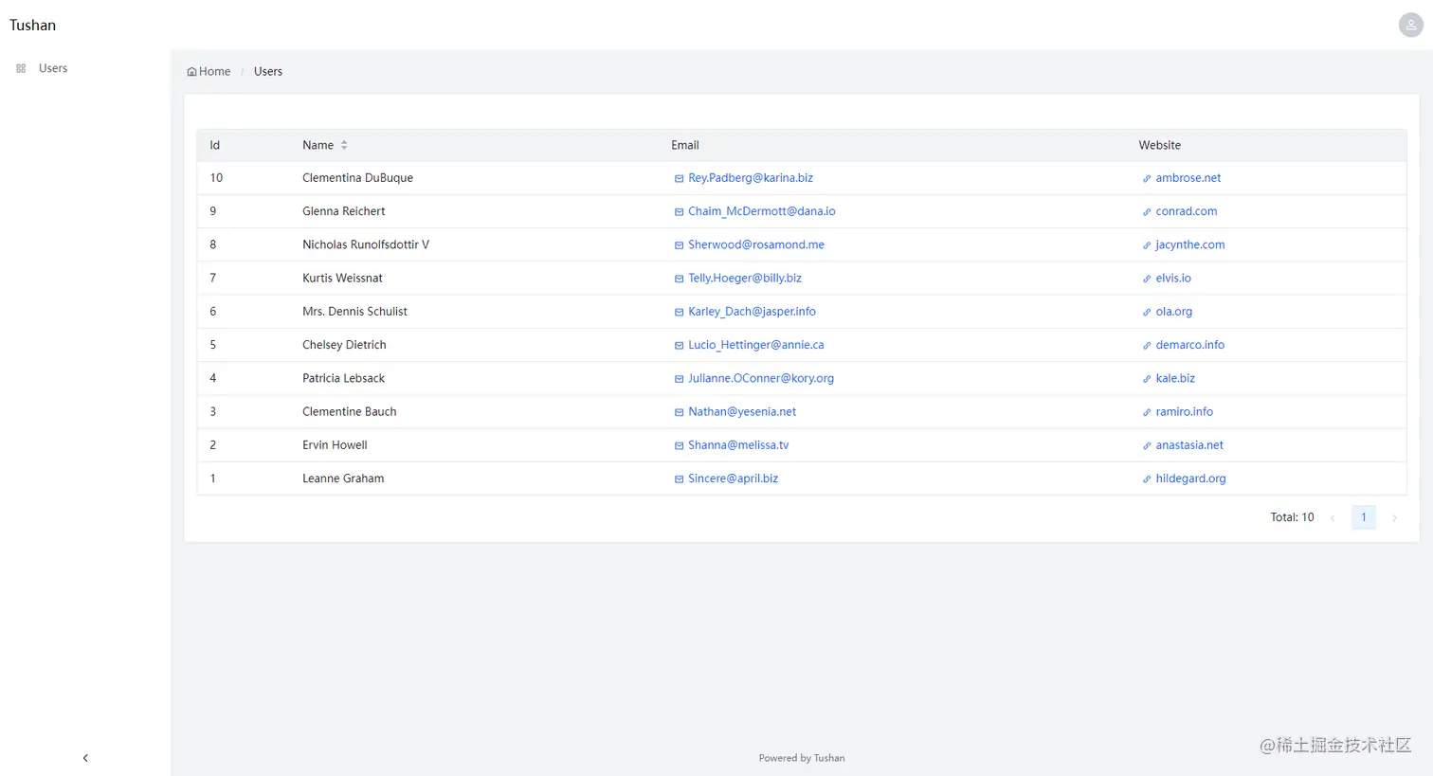This screenshot has height=776, width=1433.
Task: Open email link Lucio_Hettinger@annie.ca
Action: (756, 344)
